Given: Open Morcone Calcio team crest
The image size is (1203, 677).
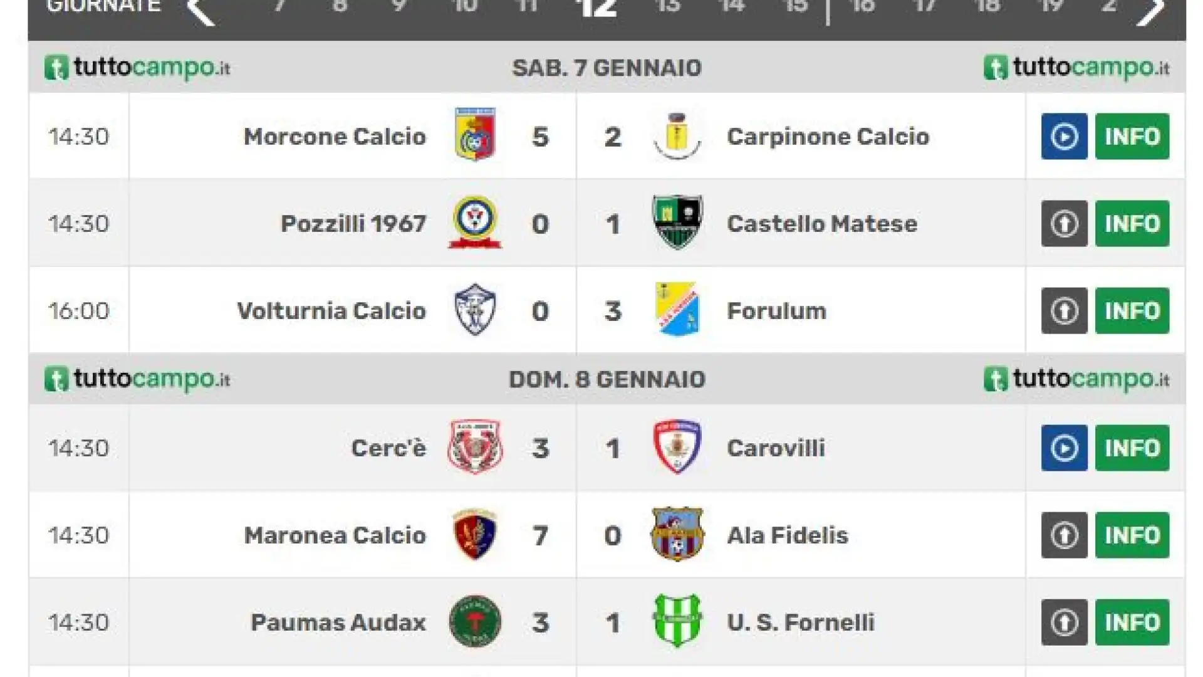Looking at the screenshot, I should coord(475,134).
